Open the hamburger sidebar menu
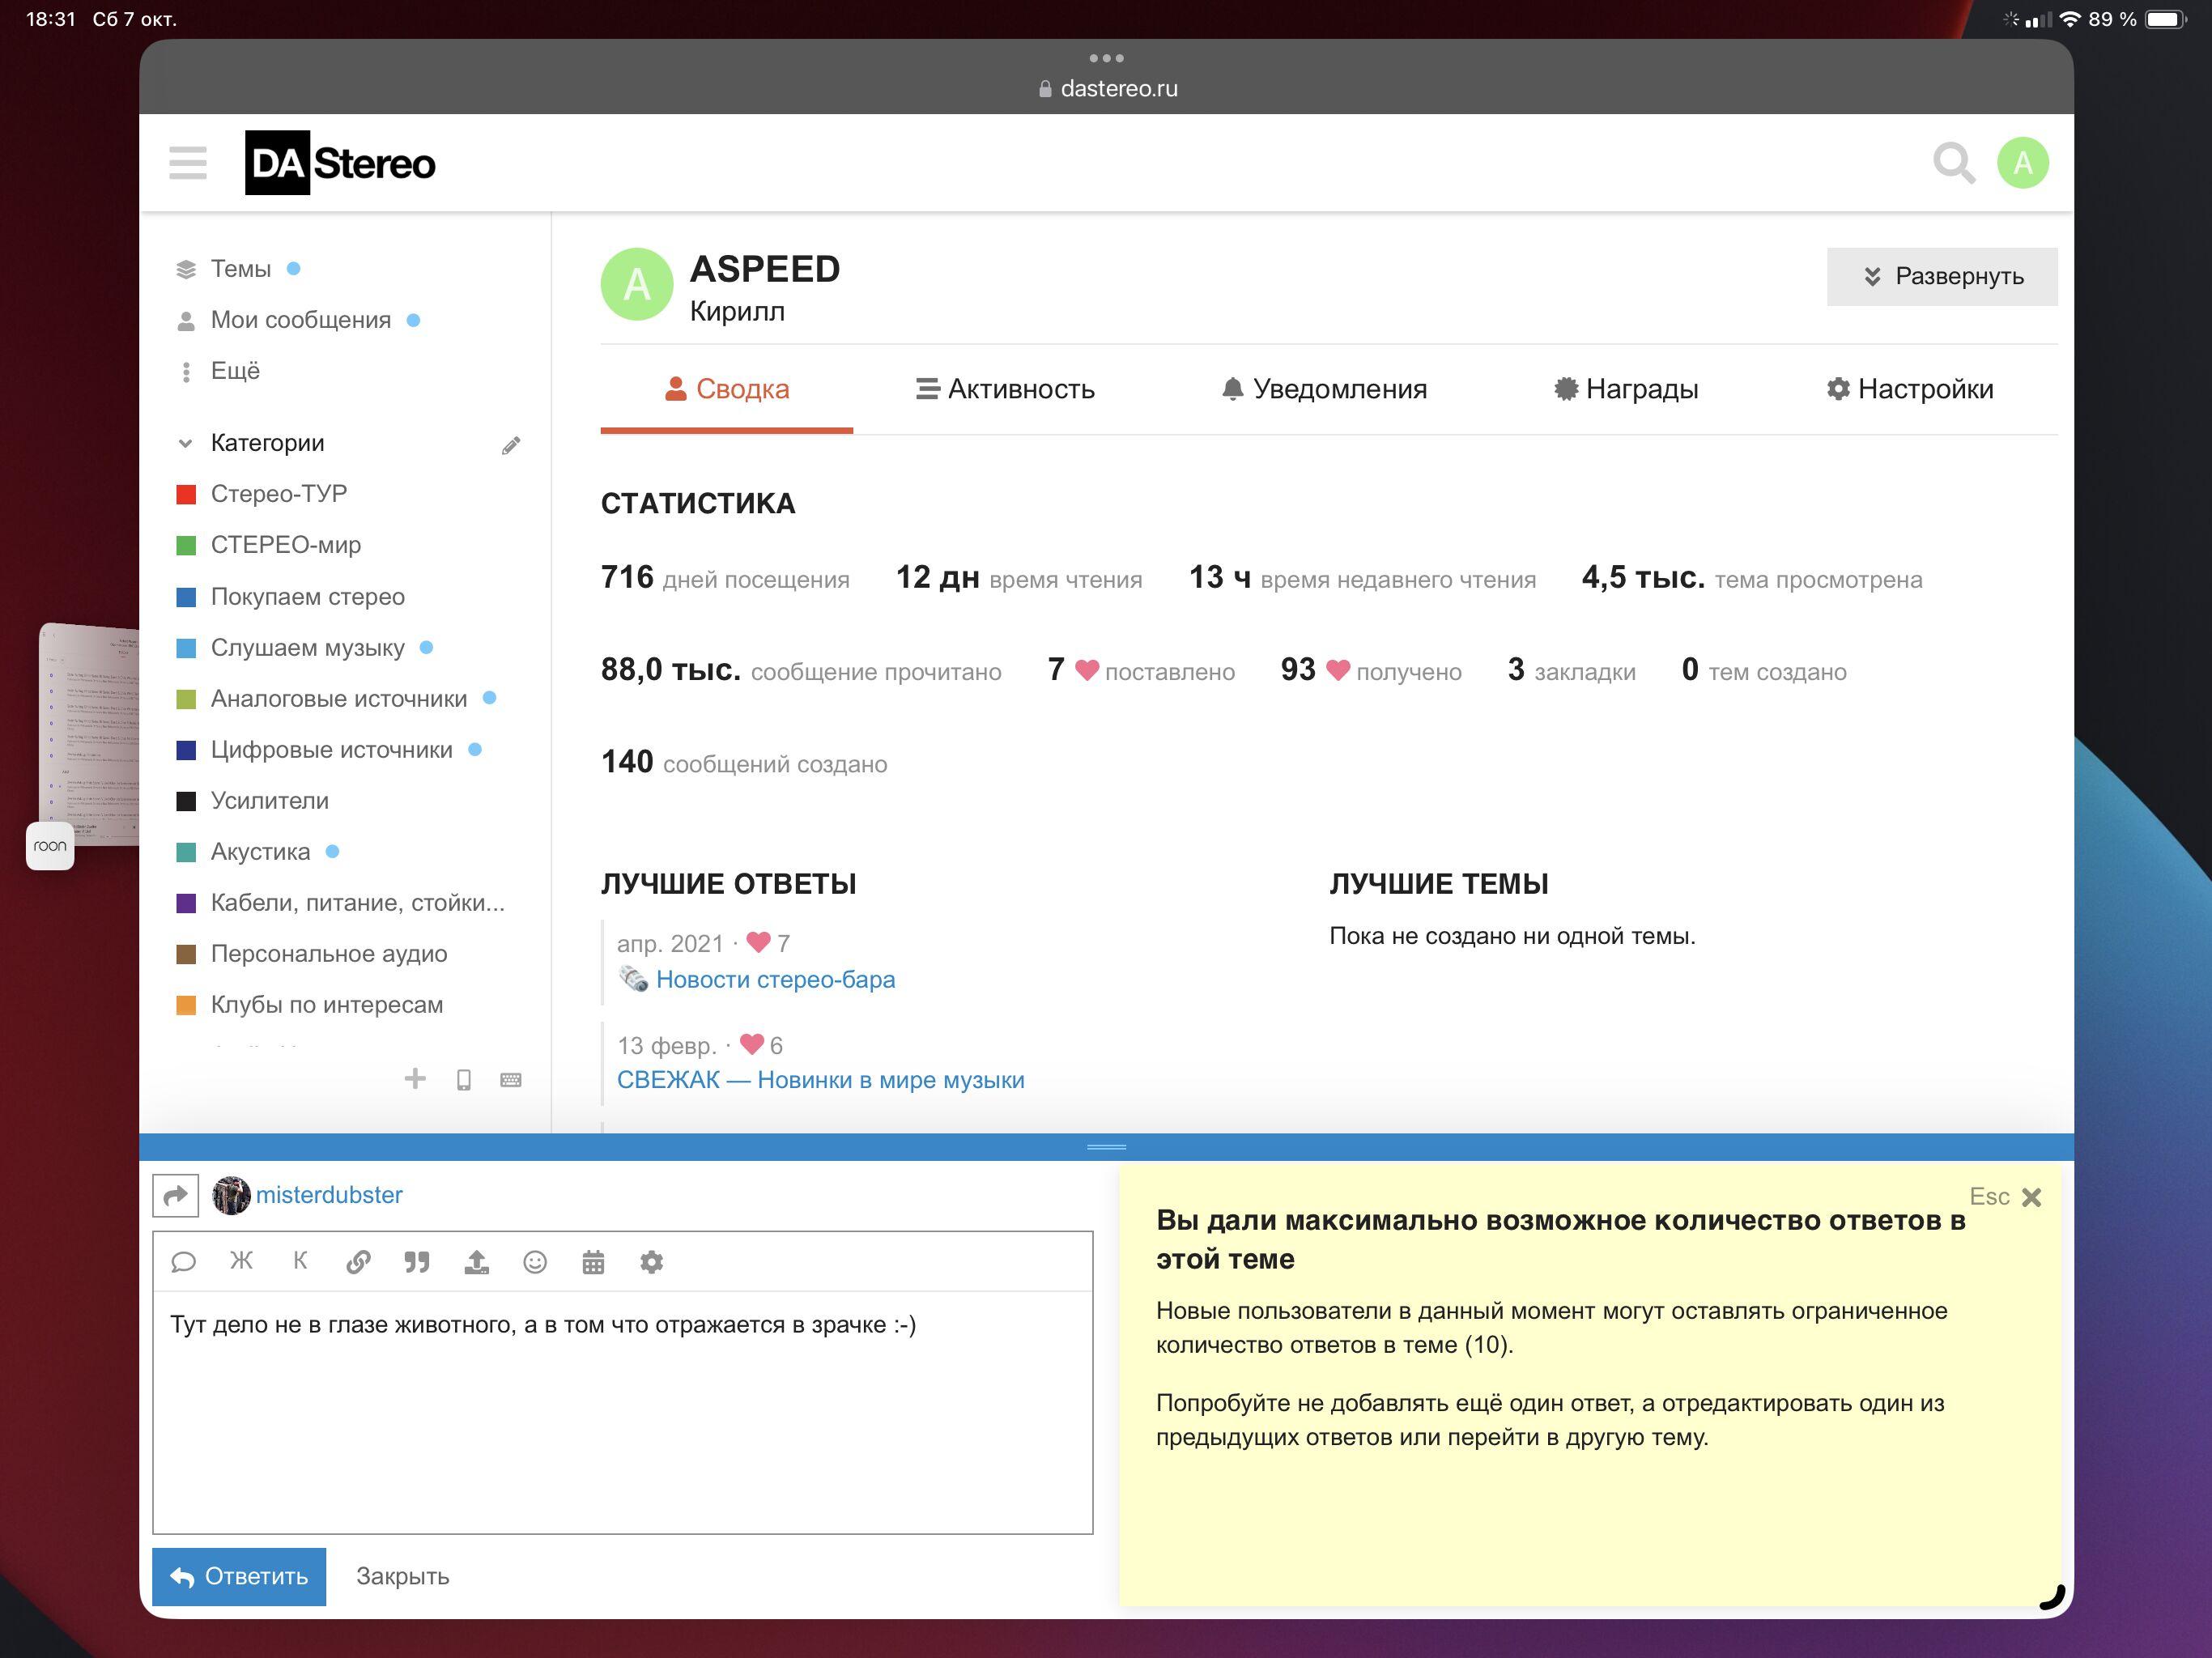This screenshot has height=1658, width=2212. point(187,162)
